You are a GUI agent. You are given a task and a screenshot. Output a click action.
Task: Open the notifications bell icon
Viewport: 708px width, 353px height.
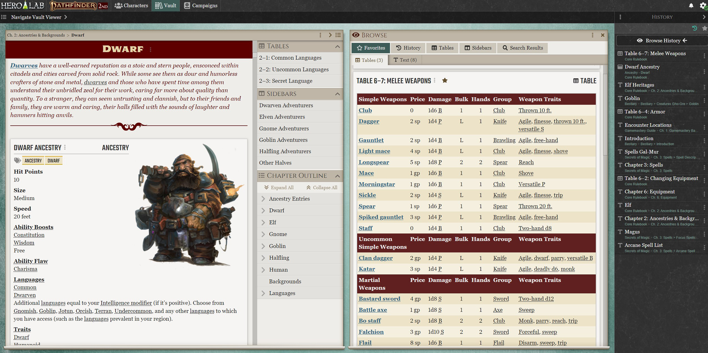691,6
